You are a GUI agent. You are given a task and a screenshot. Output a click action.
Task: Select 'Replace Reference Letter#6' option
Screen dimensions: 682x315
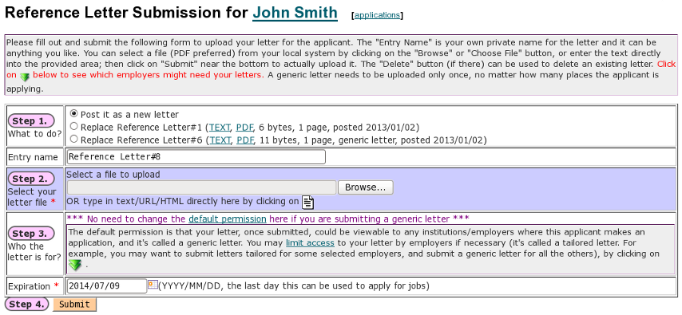tap(74, 139)
